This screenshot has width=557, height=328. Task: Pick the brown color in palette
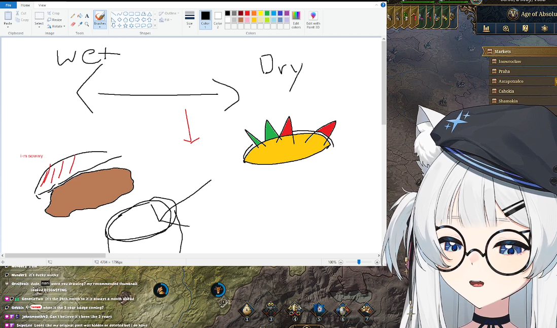pos(241,20)
